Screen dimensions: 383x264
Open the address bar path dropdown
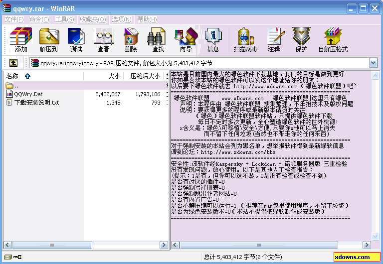373,63
